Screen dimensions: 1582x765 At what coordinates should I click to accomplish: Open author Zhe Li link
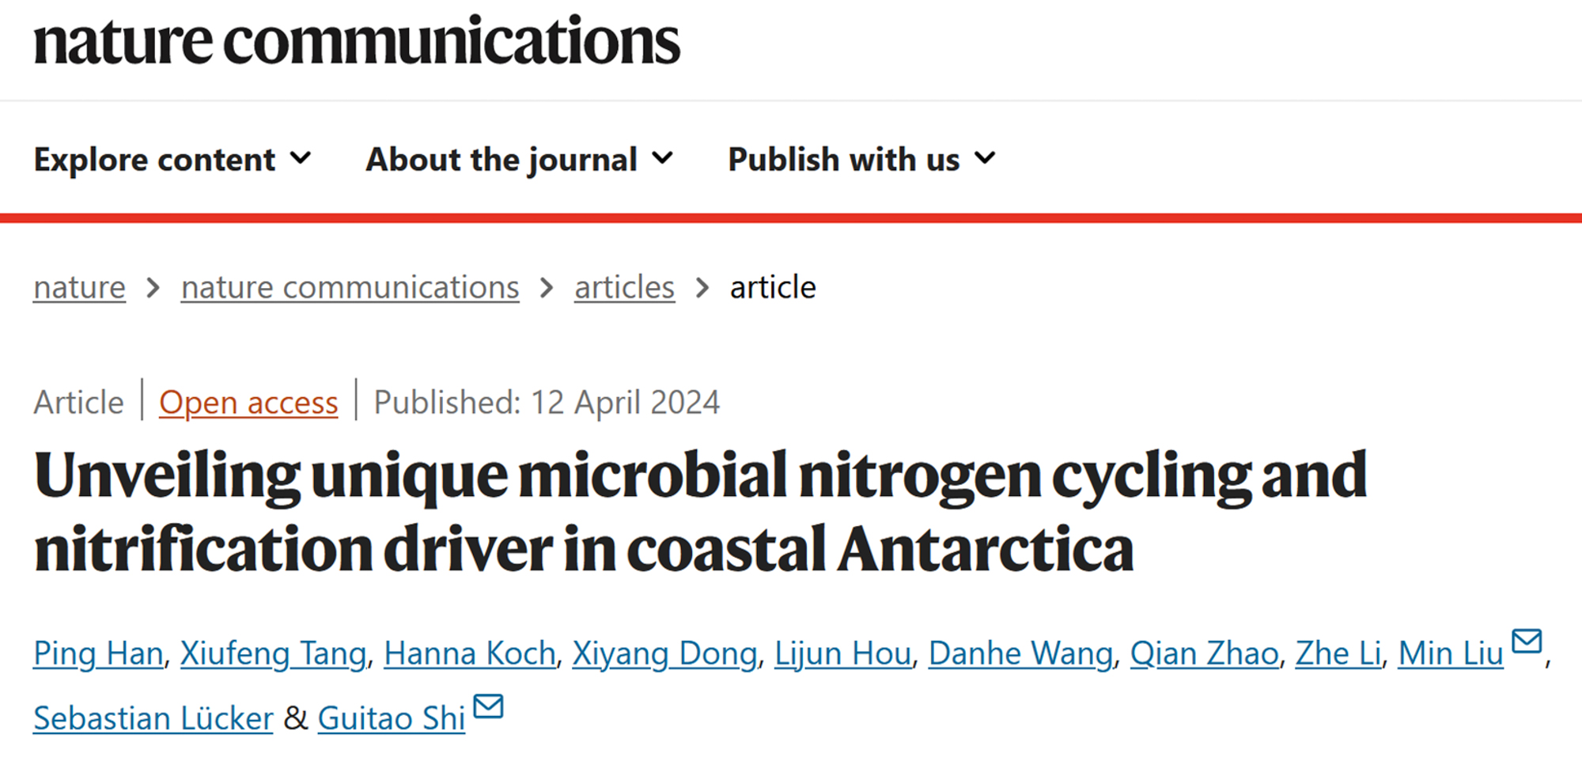[x=1338, y=653]
